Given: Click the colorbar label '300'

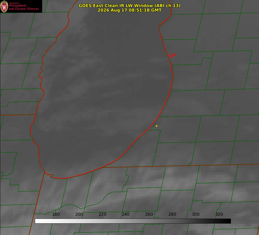Looking at the screenshot, I should pos(195,214).
